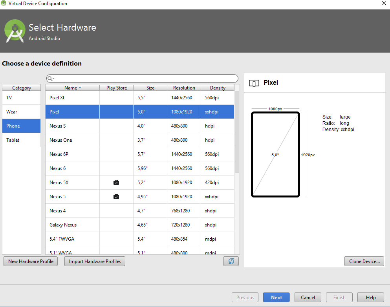Screen dimensions: 390x307
Task: Click the disabled Finish button
Action: point(339,297)
